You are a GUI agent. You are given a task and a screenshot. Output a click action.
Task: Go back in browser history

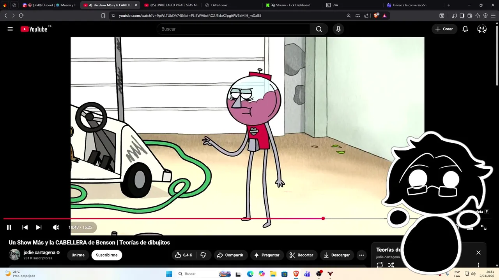[5, 16]
